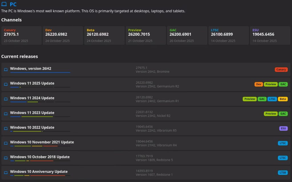
Task: Select the ESU channel card 19045.6456
Action: coord(270,35)
